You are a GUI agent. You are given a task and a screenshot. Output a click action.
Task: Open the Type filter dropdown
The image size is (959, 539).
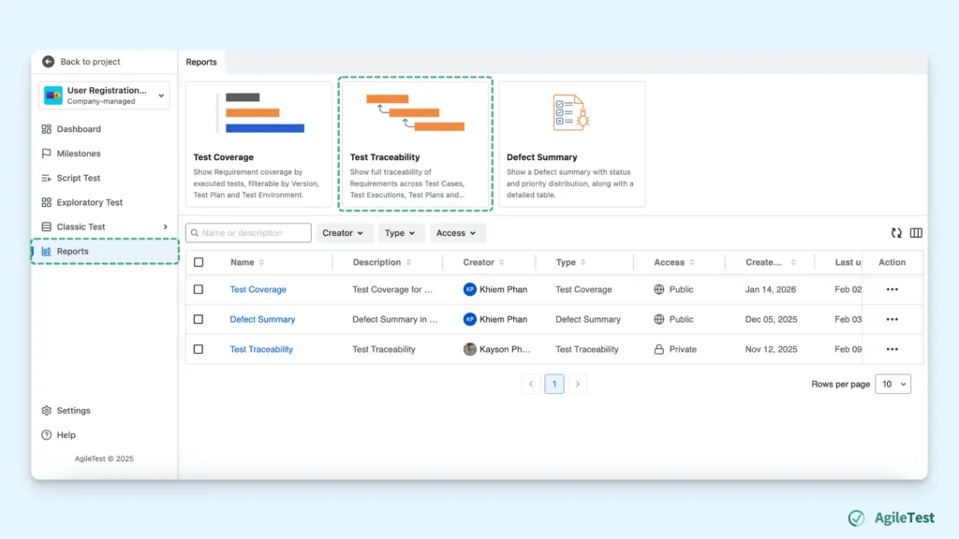pyautogui.click(x=400, y=233)
